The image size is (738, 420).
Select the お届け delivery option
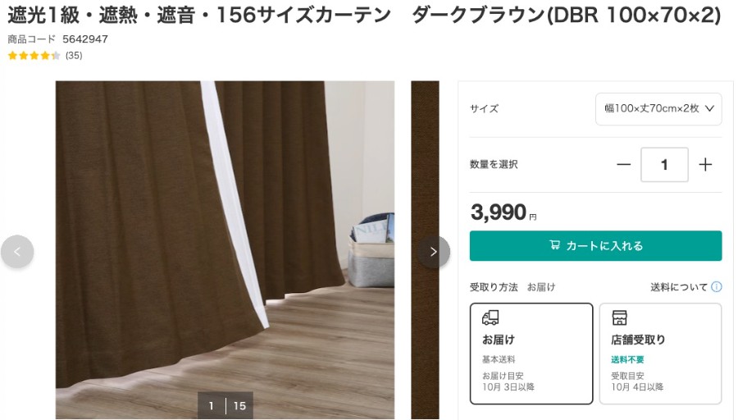[531, 354]
